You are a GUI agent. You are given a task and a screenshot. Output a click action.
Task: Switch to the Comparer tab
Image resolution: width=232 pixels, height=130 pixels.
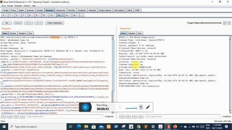(82, 10)
